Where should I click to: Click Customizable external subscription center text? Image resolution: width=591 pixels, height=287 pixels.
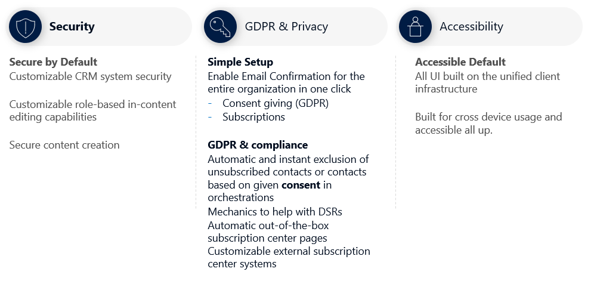coord(289,257)
